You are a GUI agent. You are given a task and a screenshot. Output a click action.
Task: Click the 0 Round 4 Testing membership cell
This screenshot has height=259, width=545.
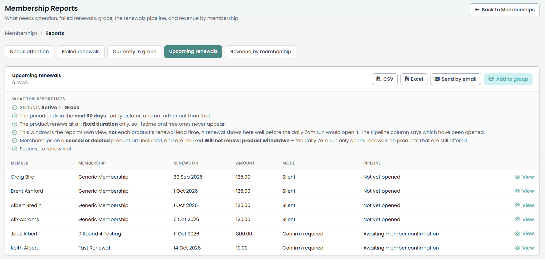pyautogui.click(x=100, y=234)
